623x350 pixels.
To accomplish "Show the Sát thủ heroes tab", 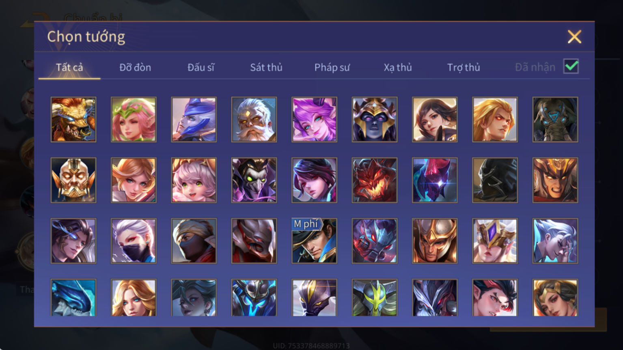I will click(x=266, y=67).
